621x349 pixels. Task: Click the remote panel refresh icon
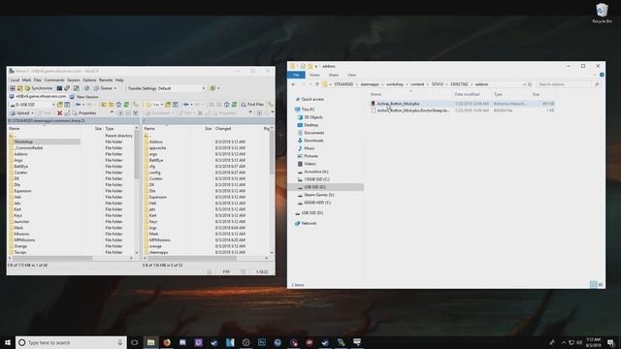pyautogui.click(x=234, y=105)
